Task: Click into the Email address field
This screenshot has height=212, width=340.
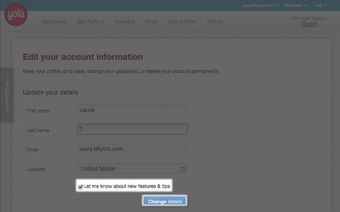Action: click(x=133, y=149)
